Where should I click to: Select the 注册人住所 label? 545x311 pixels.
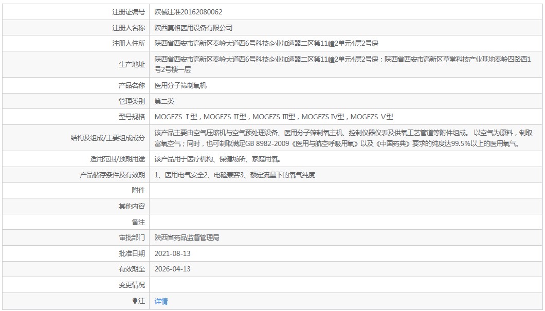(x=128, y=43)
